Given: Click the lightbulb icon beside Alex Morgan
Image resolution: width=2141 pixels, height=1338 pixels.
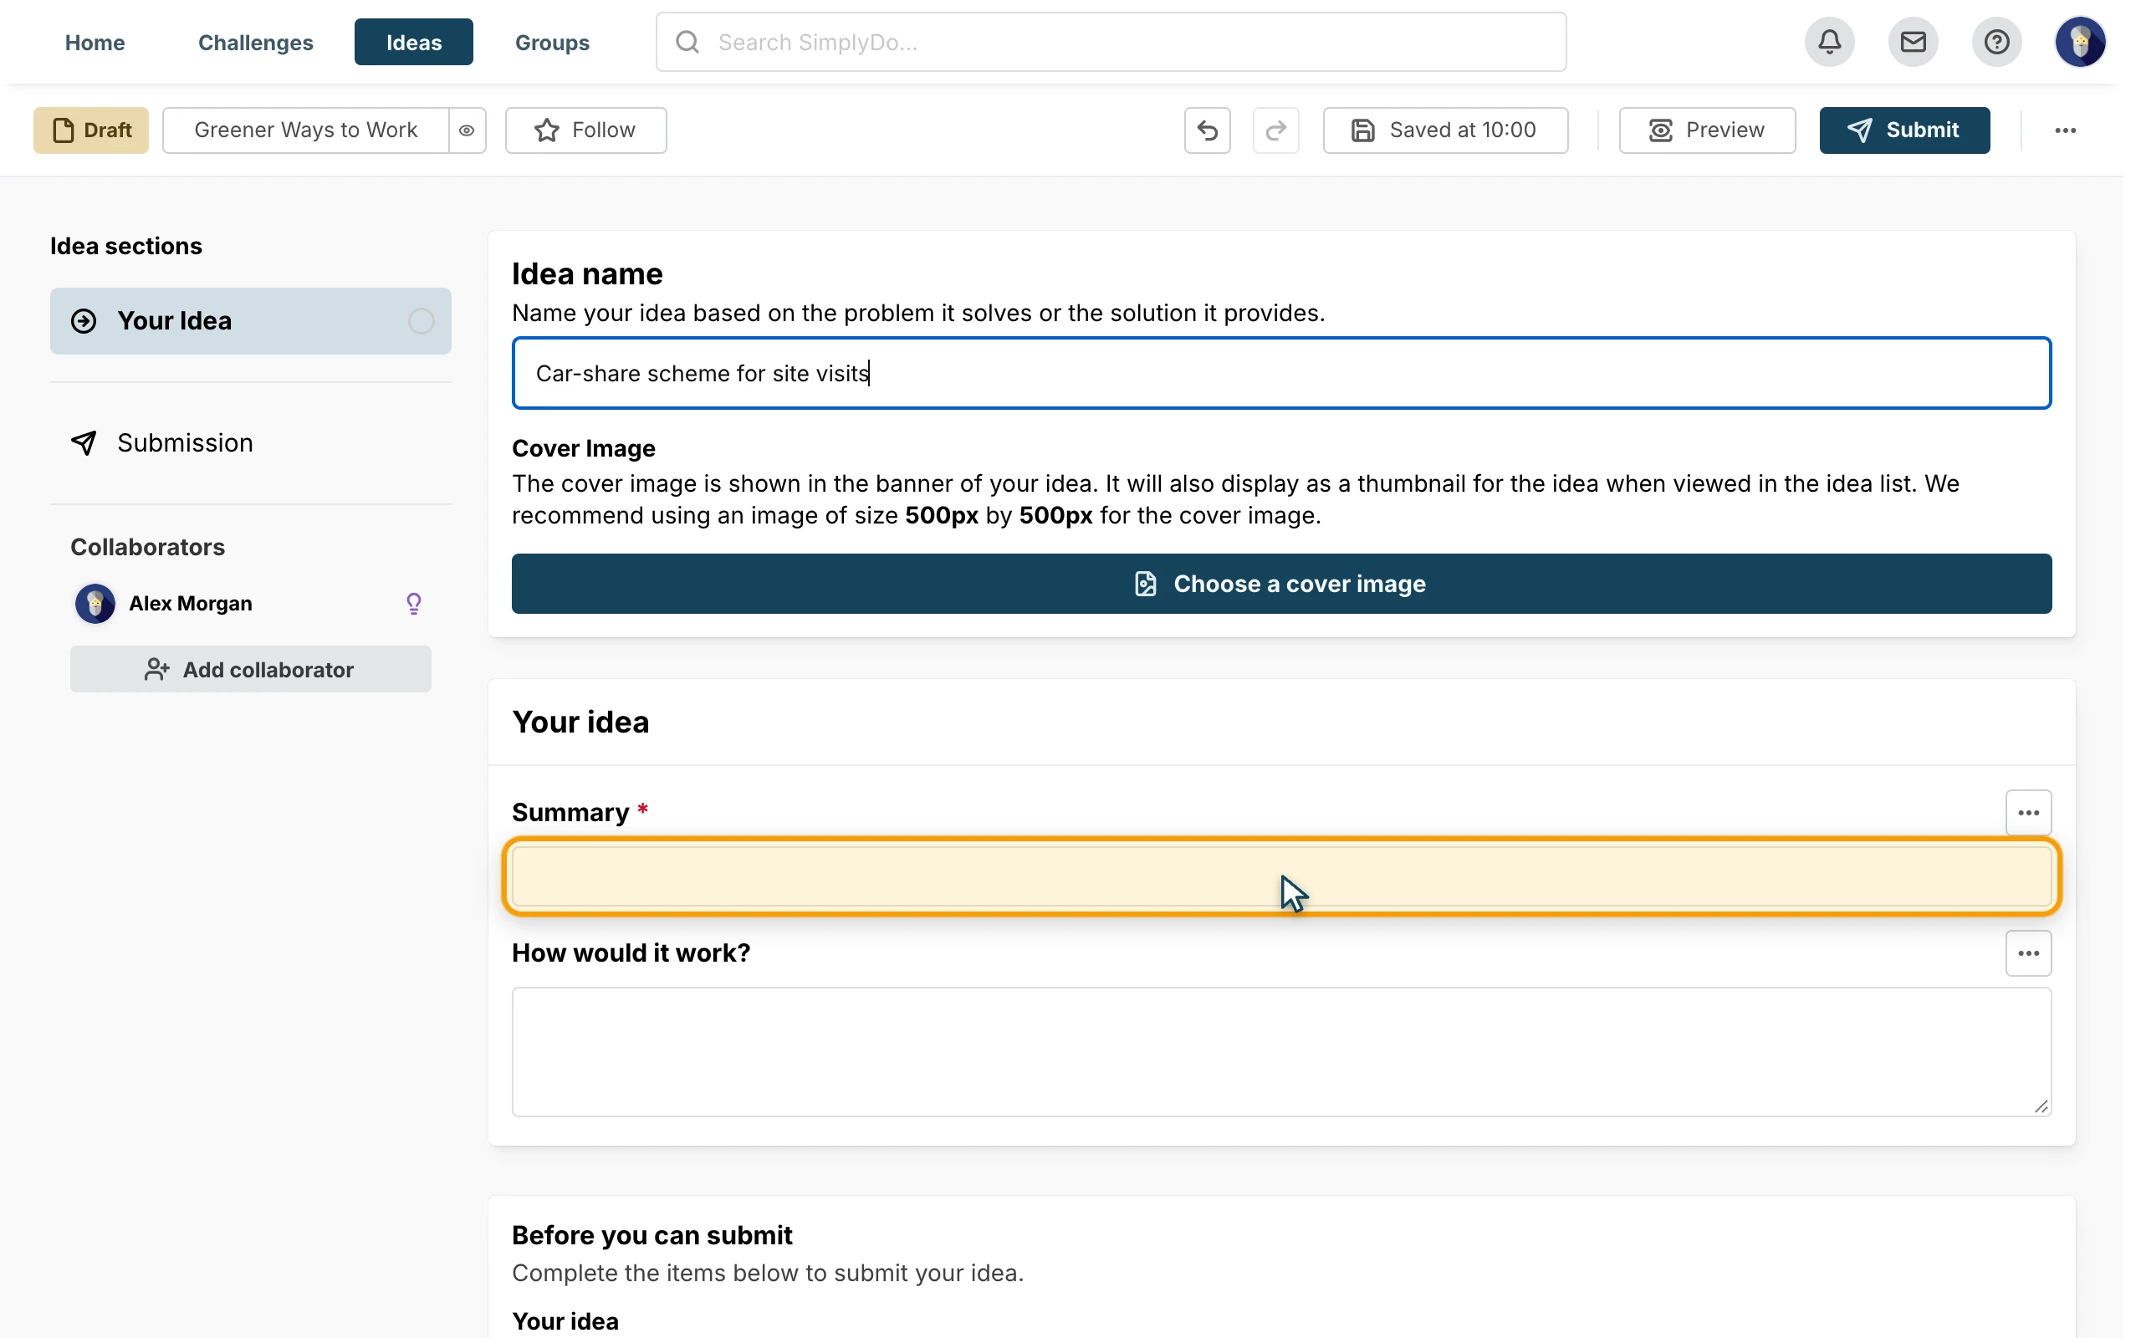Looking at the screenshot, I should point(413,604).
